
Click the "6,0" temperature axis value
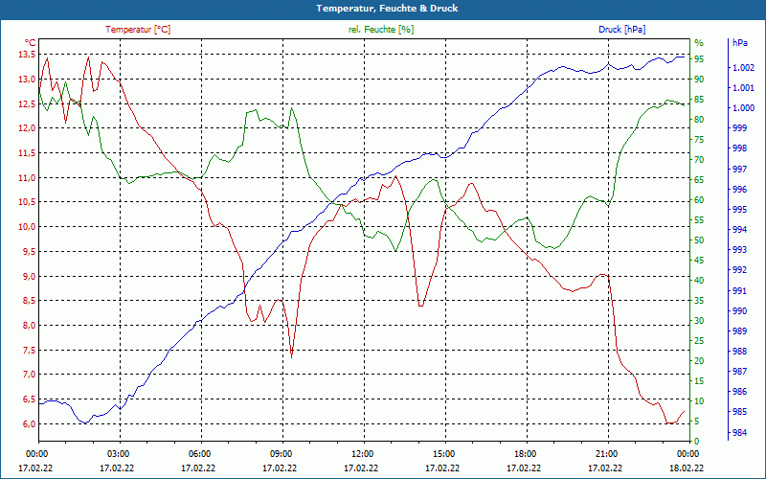[29, 423]
